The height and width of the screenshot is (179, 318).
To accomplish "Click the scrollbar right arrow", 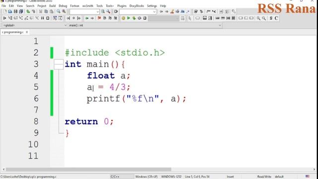I will (314, 169).
